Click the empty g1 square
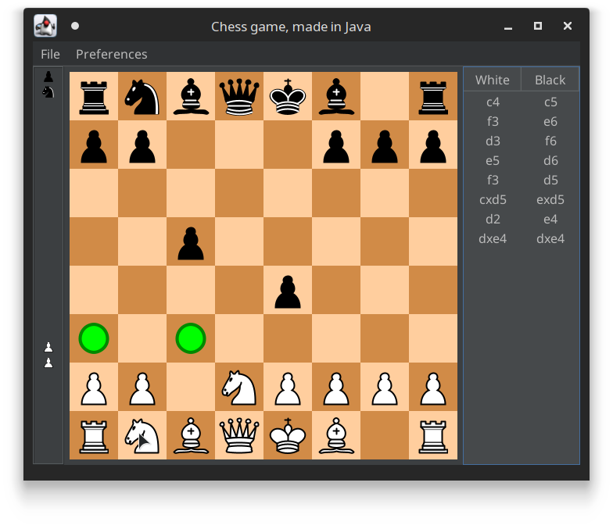Viewport: 613px width, 529px height. click(x=385, y=435)
